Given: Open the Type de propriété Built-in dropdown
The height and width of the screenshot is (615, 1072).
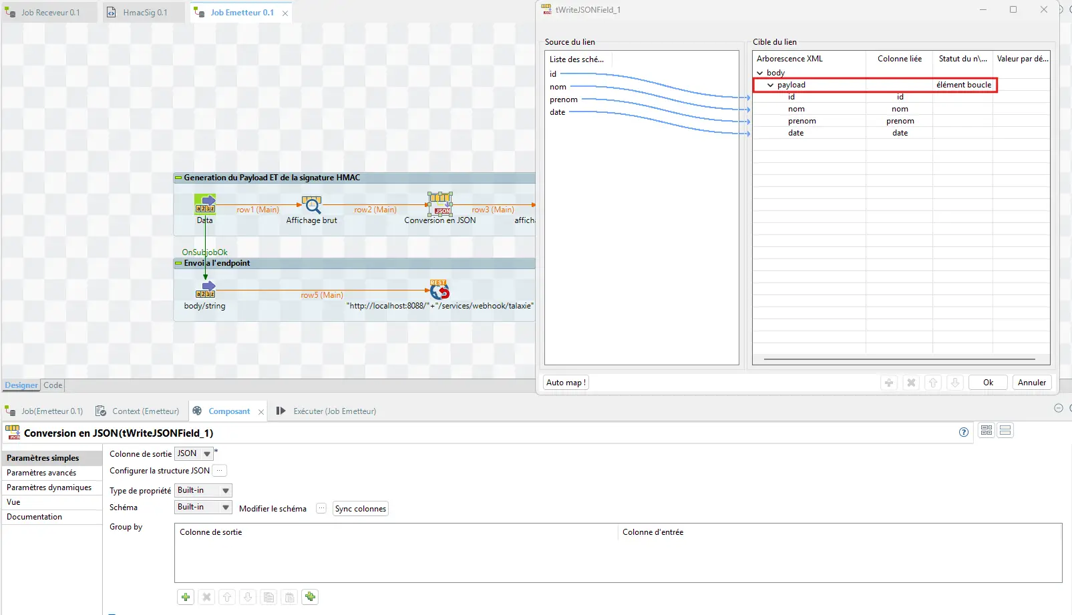Looking at the screenshot, I should [225, 490].
